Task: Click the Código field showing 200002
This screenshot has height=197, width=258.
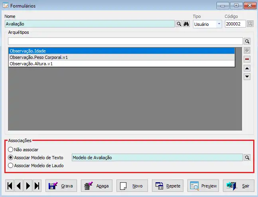Action: [235, 24]
